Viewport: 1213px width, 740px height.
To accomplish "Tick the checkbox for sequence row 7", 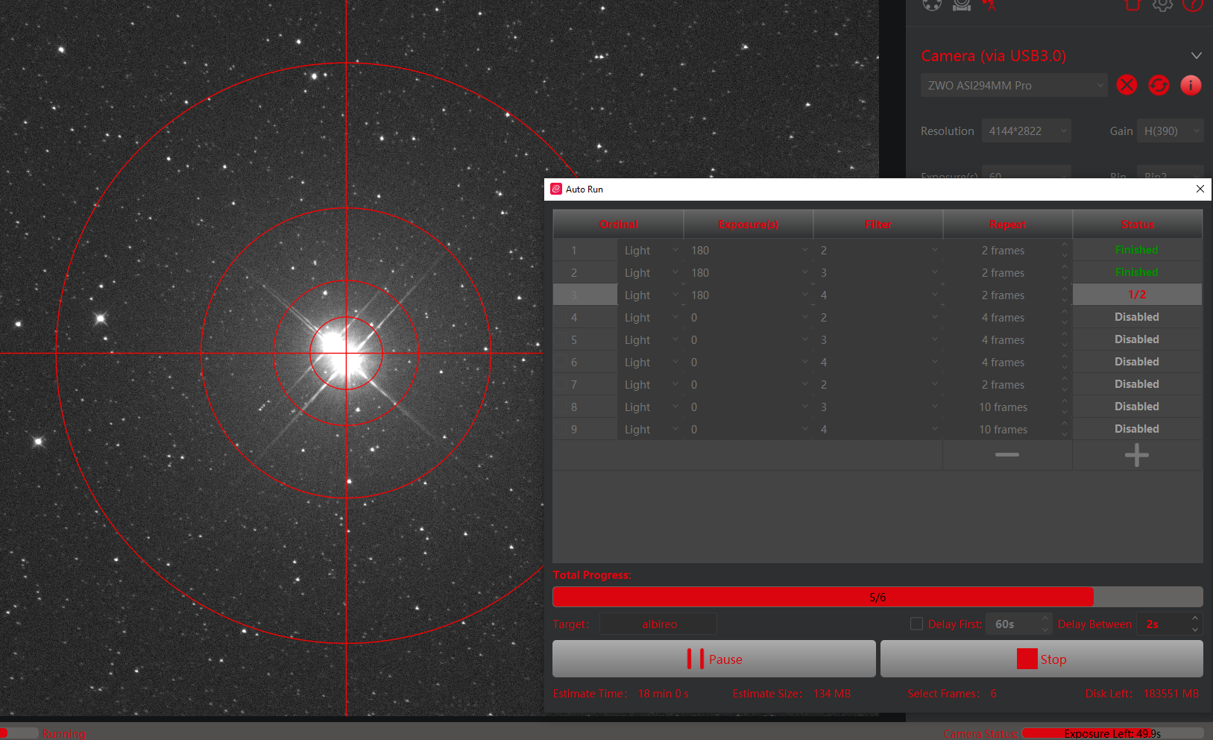I will [x=561, y=385].
